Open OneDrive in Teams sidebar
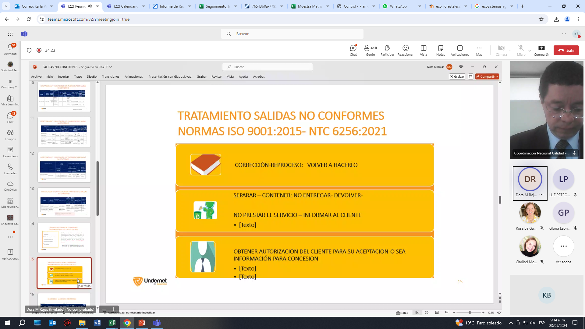Image resolution: width=585 pixels, height=329 pixels. click(x=10, y=186)
